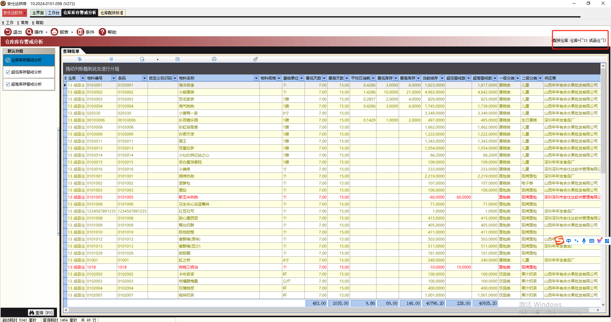Collapse the 默认分组 group
This screenshot has width=611, height=322.
(x=5, y=51)
